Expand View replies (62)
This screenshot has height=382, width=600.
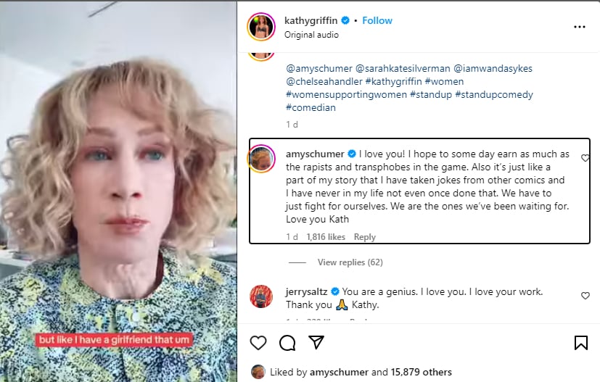[350, 262]
